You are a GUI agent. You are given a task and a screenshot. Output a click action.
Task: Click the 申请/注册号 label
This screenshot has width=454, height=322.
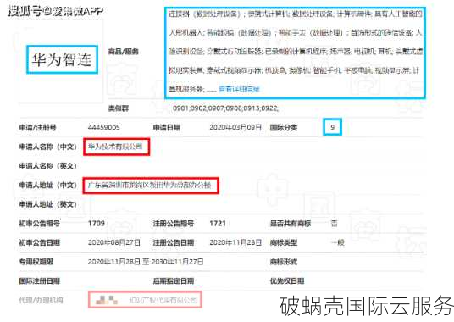pos(37,127)
